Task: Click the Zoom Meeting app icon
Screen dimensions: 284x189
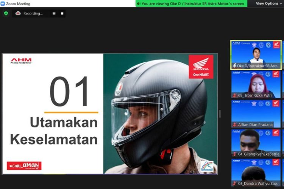Action: pos(3,4)
